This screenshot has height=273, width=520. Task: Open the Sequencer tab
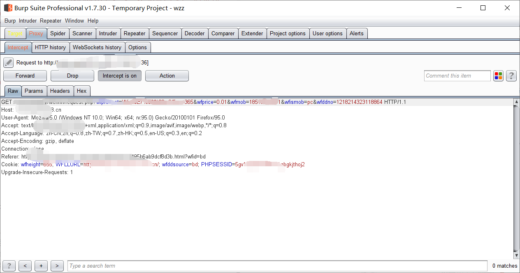tap(165, 33)
